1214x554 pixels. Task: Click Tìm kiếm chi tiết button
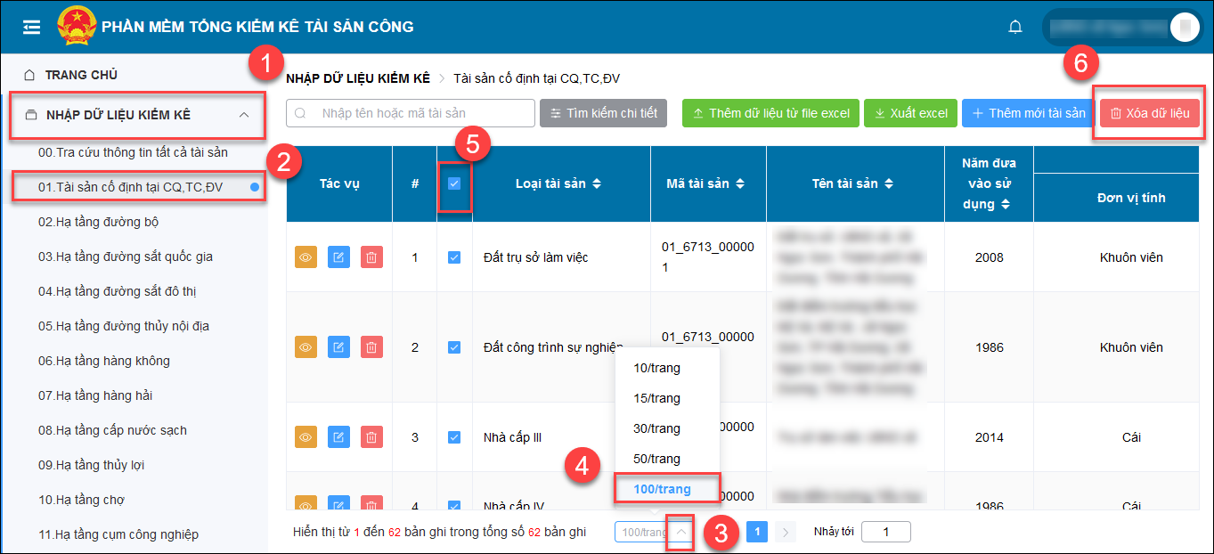[603, 113]
